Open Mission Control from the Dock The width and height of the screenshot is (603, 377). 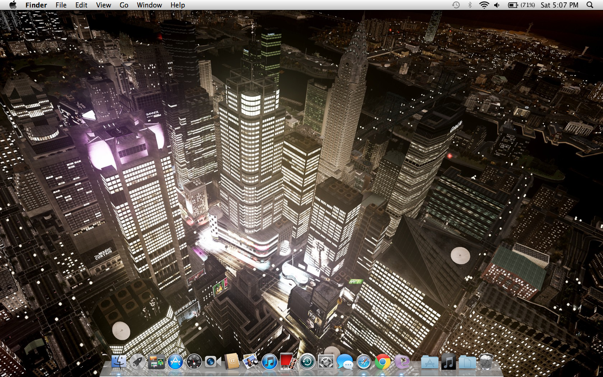pos(156,361)
